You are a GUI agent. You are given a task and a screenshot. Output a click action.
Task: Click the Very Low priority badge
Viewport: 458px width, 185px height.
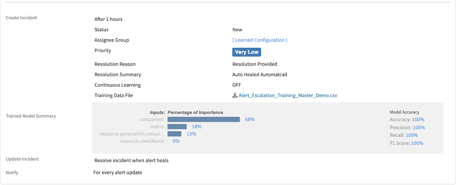246,52
